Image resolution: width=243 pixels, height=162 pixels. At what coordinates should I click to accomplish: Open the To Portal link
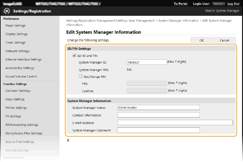tap(181, 3)
